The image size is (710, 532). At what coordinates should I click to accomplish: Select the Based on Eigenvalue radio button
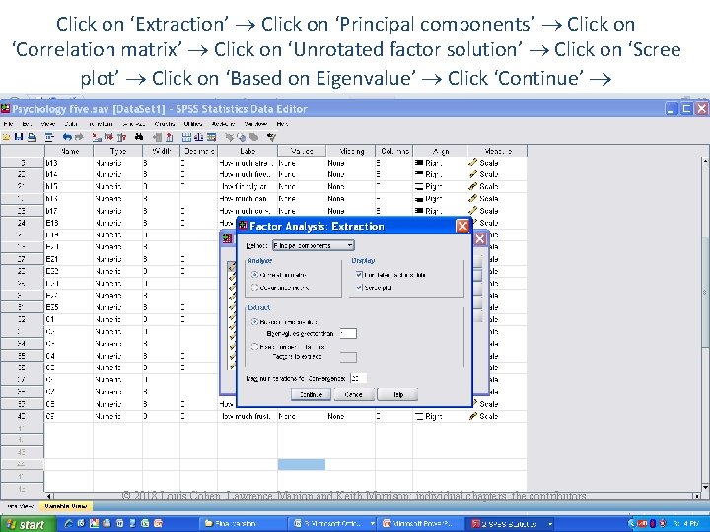click(x=254, y=321)
